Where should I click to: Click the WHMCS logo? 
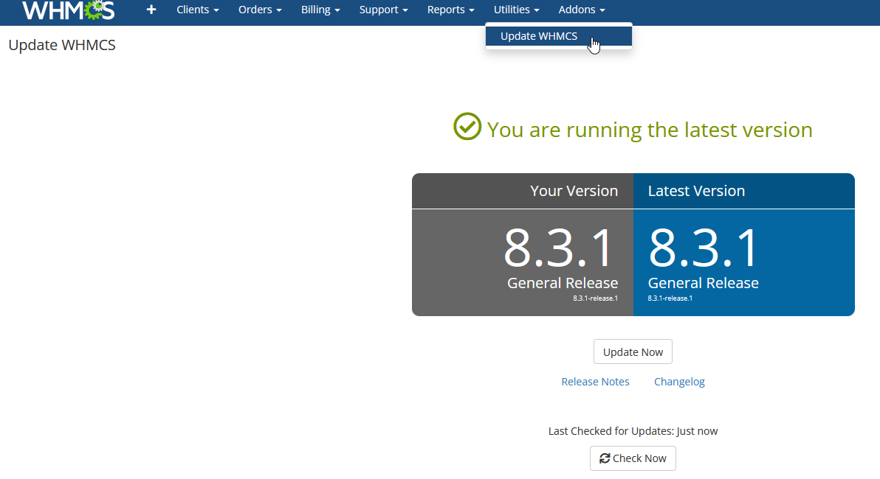click(x=69, y=10)
